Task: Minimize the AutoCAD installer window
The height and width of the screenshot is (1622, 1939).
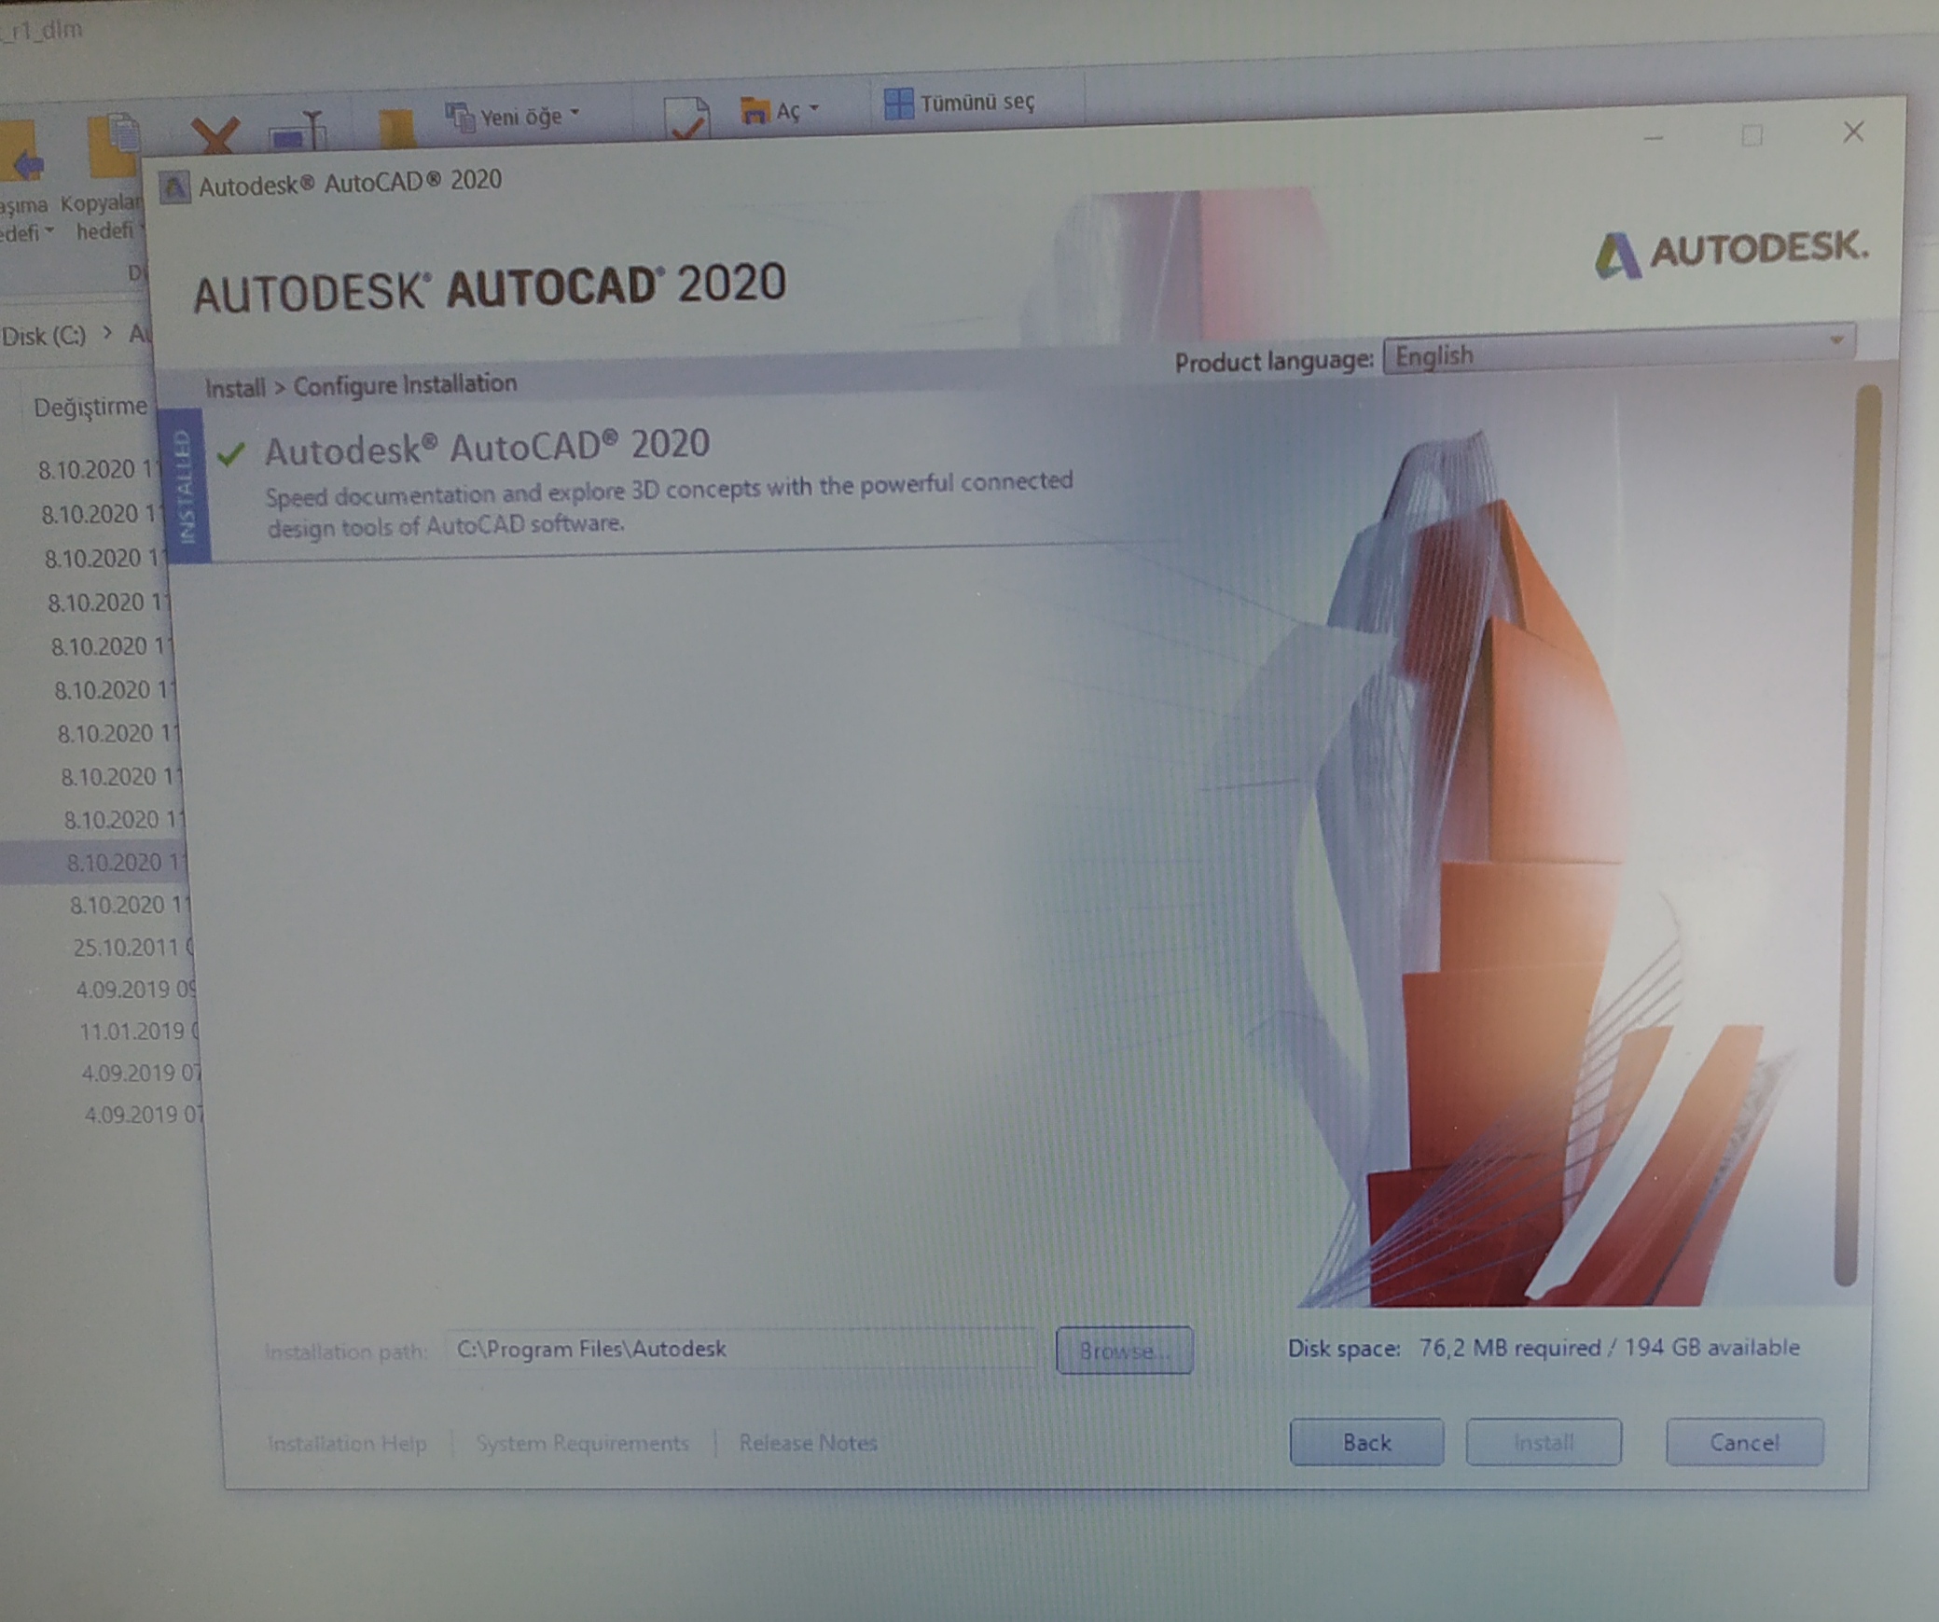Action: [1654, 137]
